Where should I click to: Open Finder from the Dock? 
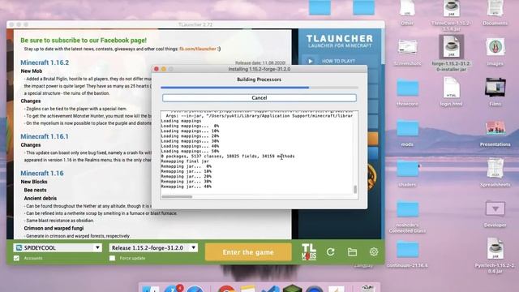(x=151, y=289)
